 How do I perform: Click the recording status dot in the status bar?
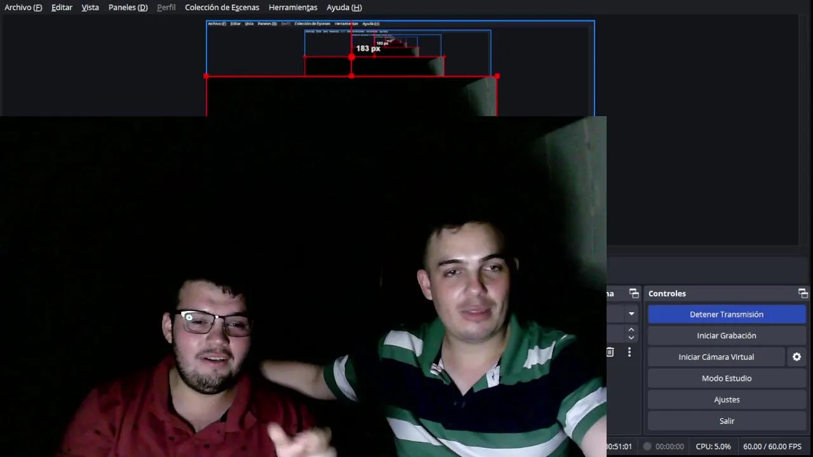[647, 446]
